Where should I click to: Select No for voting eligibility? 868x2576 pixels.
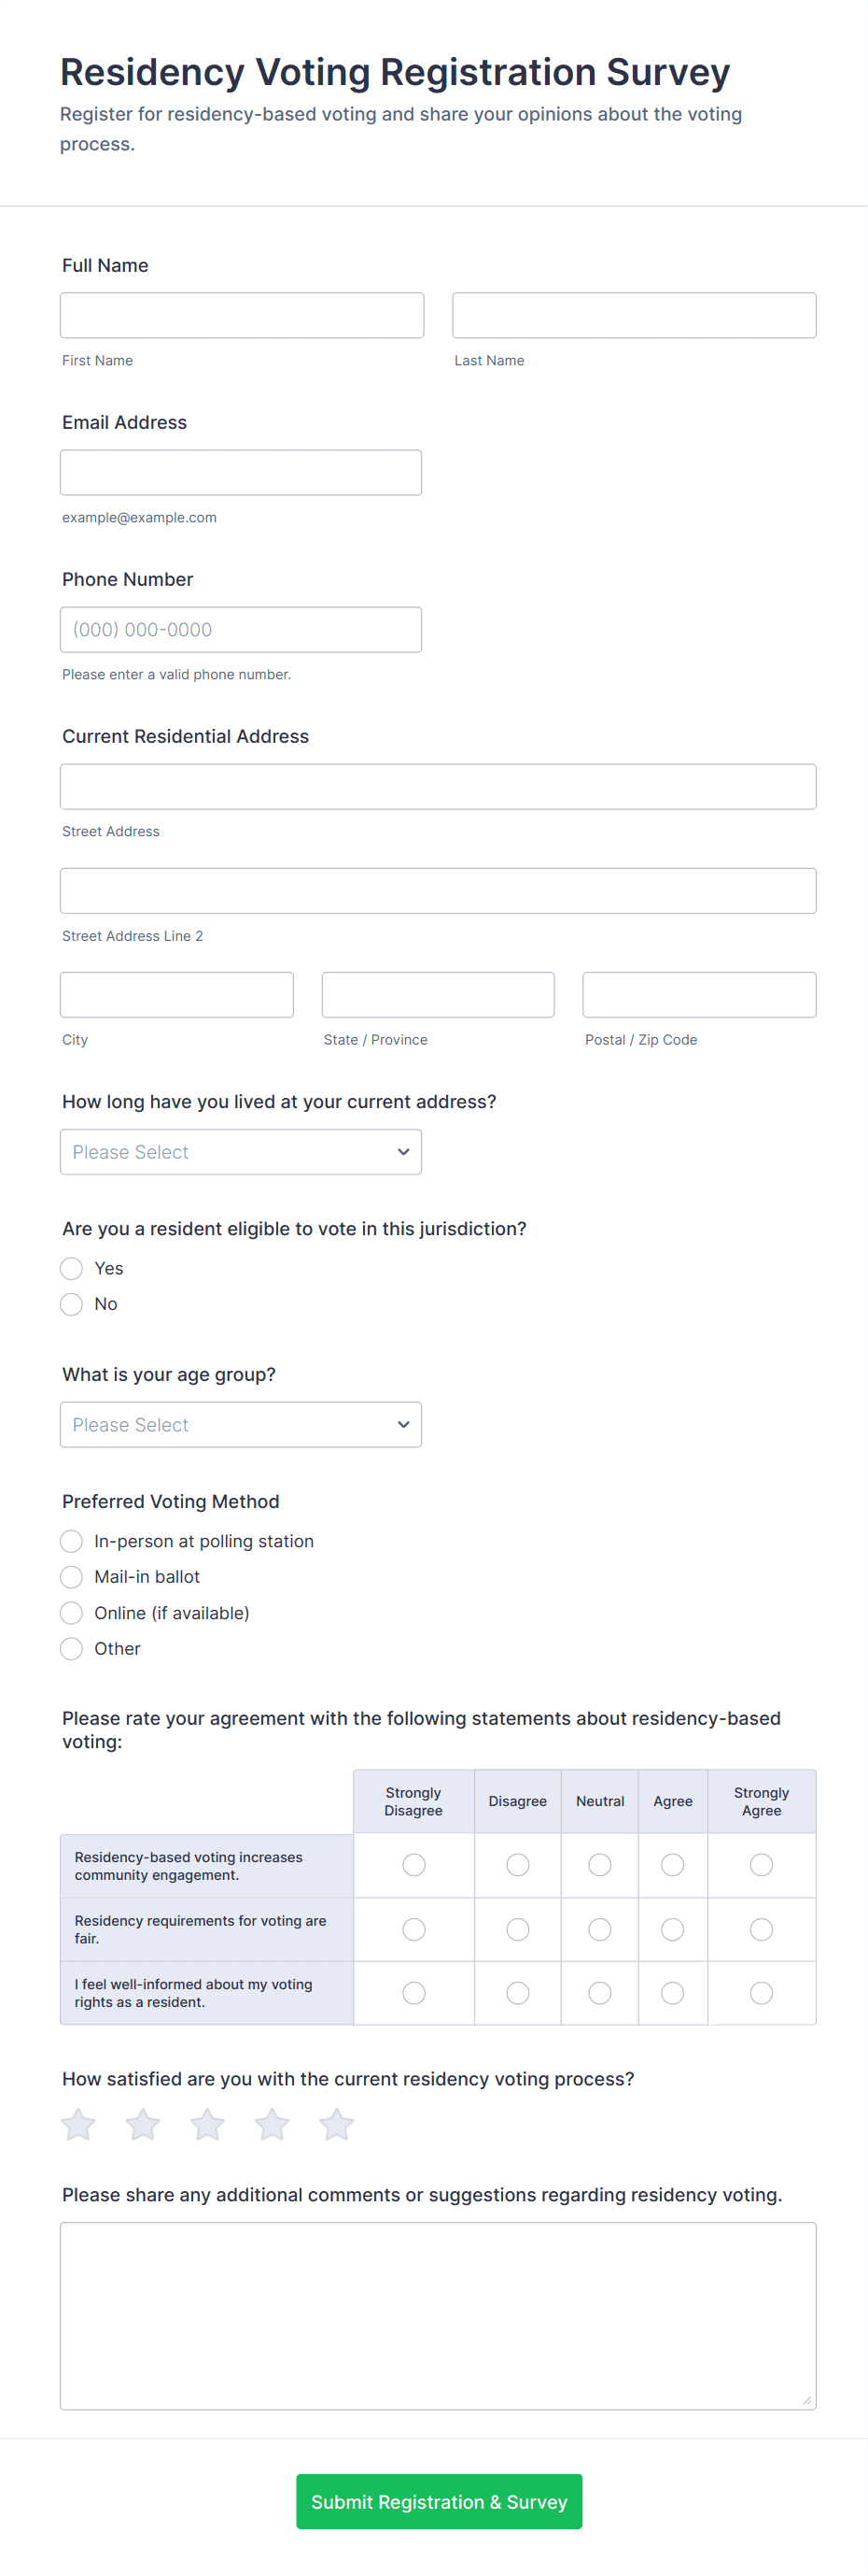pos(72,1304)
